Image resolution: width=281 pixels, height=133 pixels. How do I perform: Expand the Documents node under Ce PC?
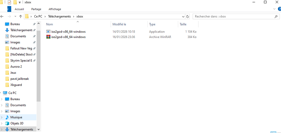(x=2, y=105)
